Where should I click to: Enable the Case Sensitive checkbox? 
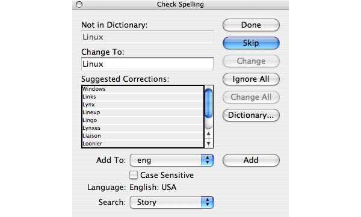pyautogui.click(x=134, y=175)
